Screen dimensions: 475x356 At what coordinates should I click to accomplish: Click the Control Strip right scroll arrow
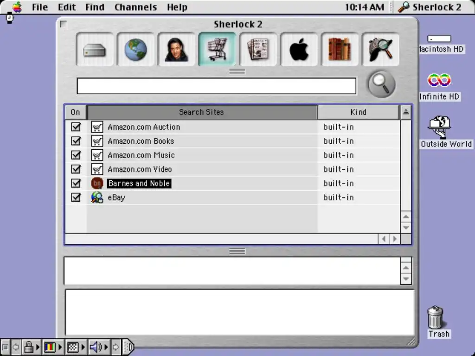click(x=116, y=347)
